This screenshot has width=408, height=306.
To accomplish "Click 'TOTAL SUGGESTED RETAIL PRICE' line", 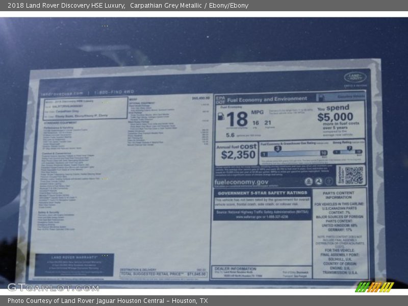I will pyautogui.click(x=163, y=274).
